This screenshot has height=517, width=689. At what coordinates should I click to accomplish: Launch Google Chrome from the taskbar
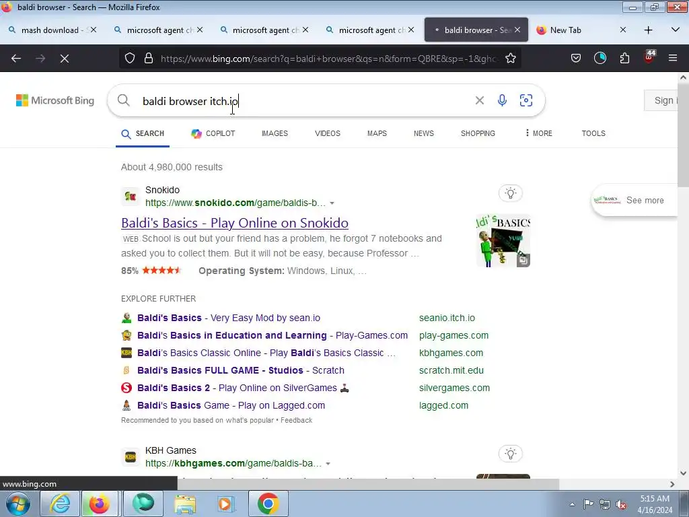click(x=268, y=504)
